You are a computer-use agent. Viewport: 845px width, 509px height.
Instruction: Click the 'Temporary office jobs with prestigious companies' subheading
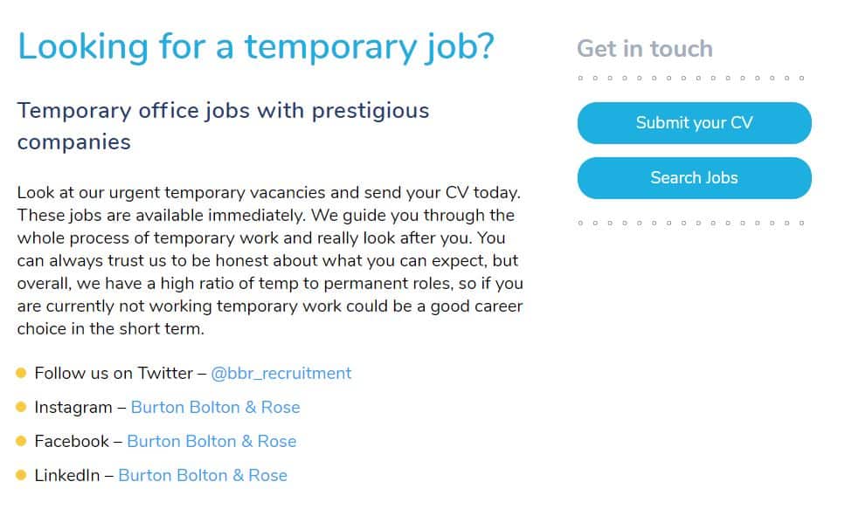(223, 126)
